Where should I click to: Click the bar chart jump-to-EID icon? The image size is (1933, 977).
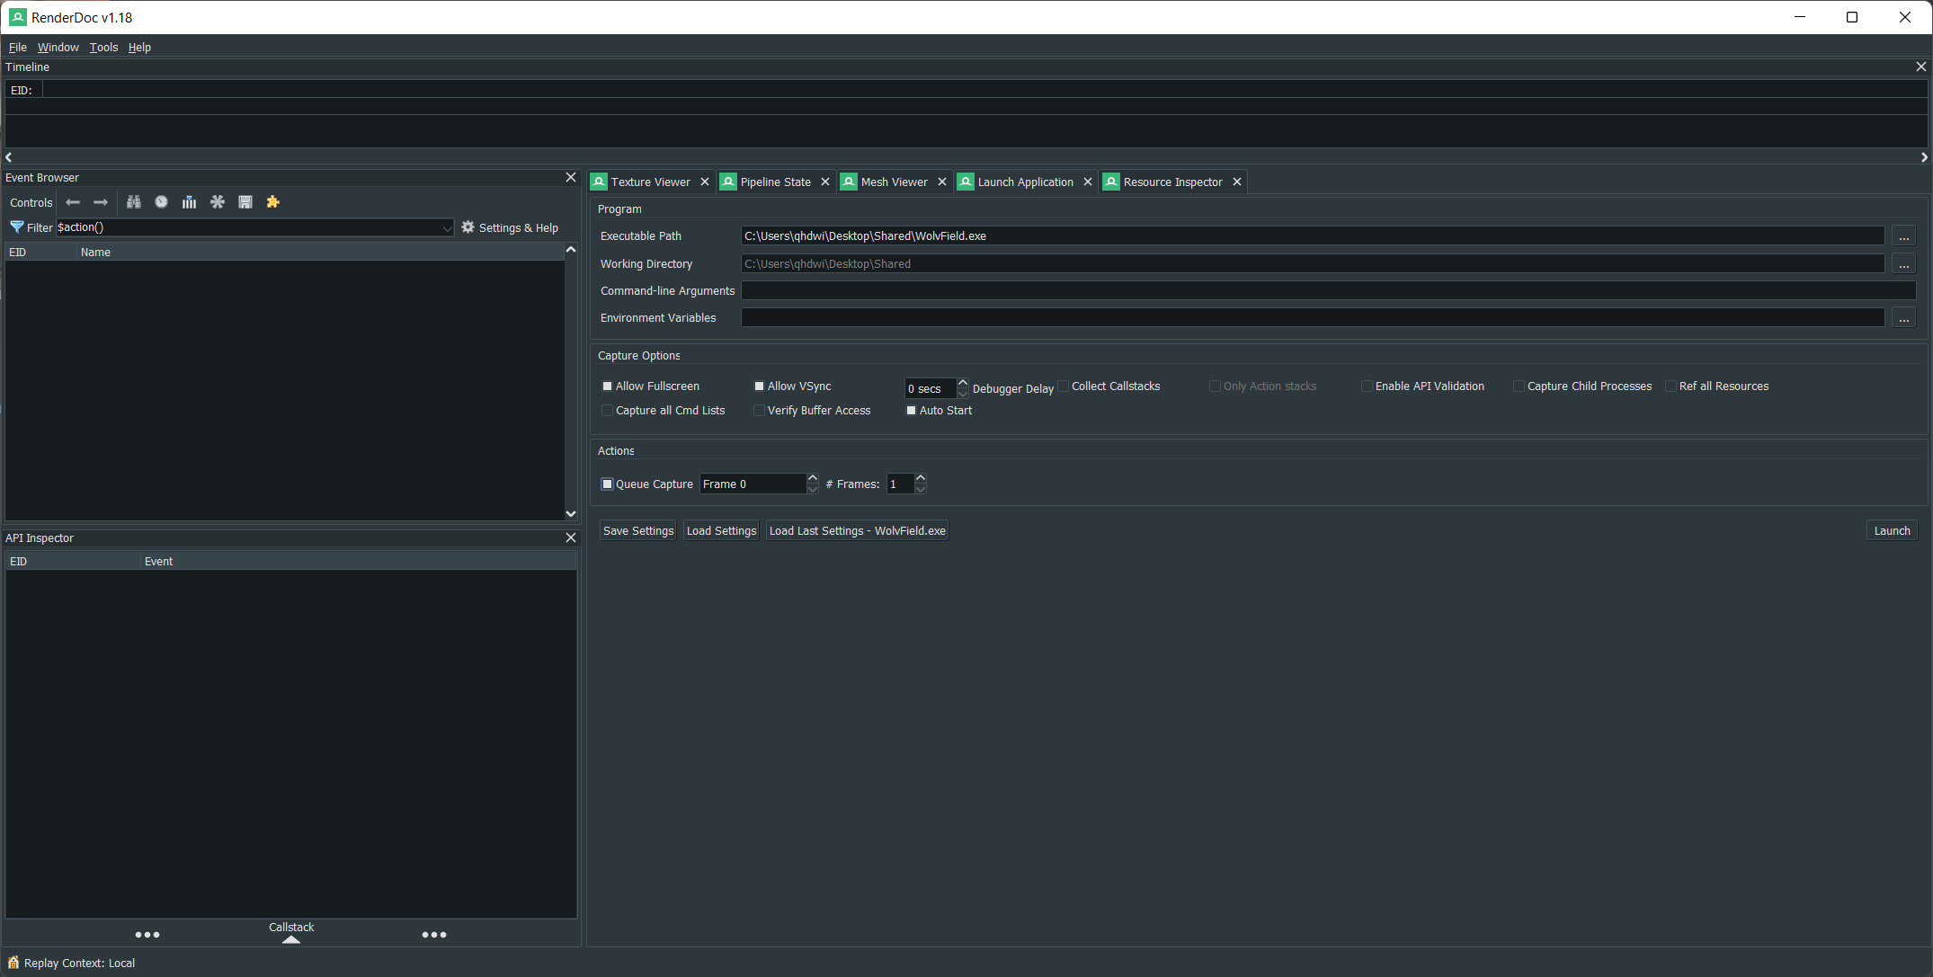pos(189,202)
